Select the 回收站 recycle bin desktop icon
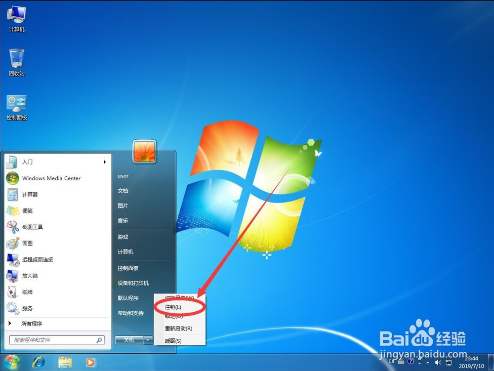 16,62
